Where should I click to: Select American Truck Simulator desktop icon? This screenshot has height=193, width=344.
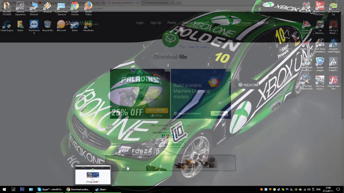coord(306,27)
